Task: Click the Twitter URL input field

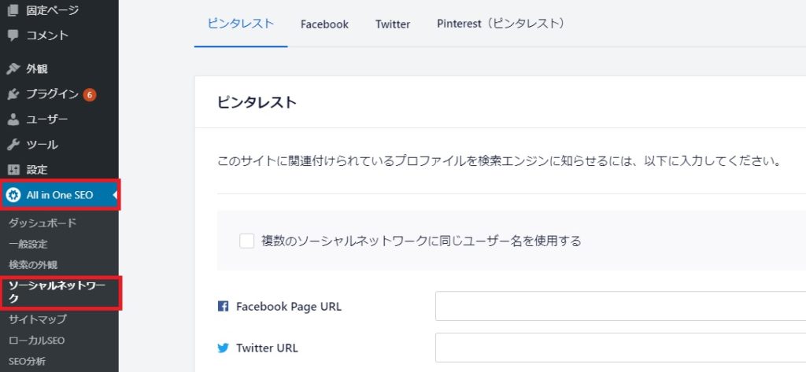Action: [620, 348]
